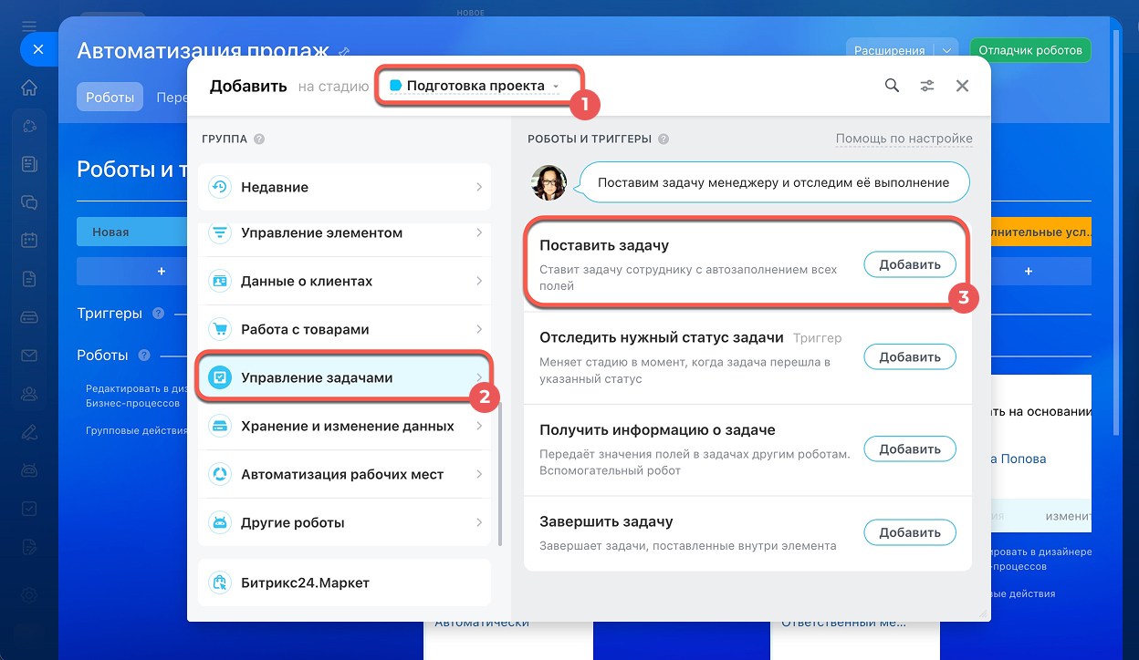Viewport: 1139px width, 660px height.
Task: Select the Новая stage header
Action: 132,232
